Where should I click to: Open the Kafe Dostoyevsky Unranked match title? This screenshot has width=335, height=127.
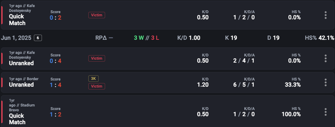pos(21,63)
